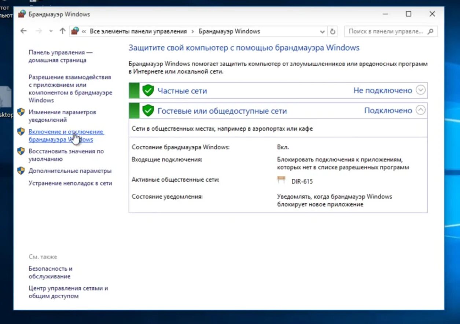Click the 'Вкл.' firewall state value
460x324 pixels.
283,148
